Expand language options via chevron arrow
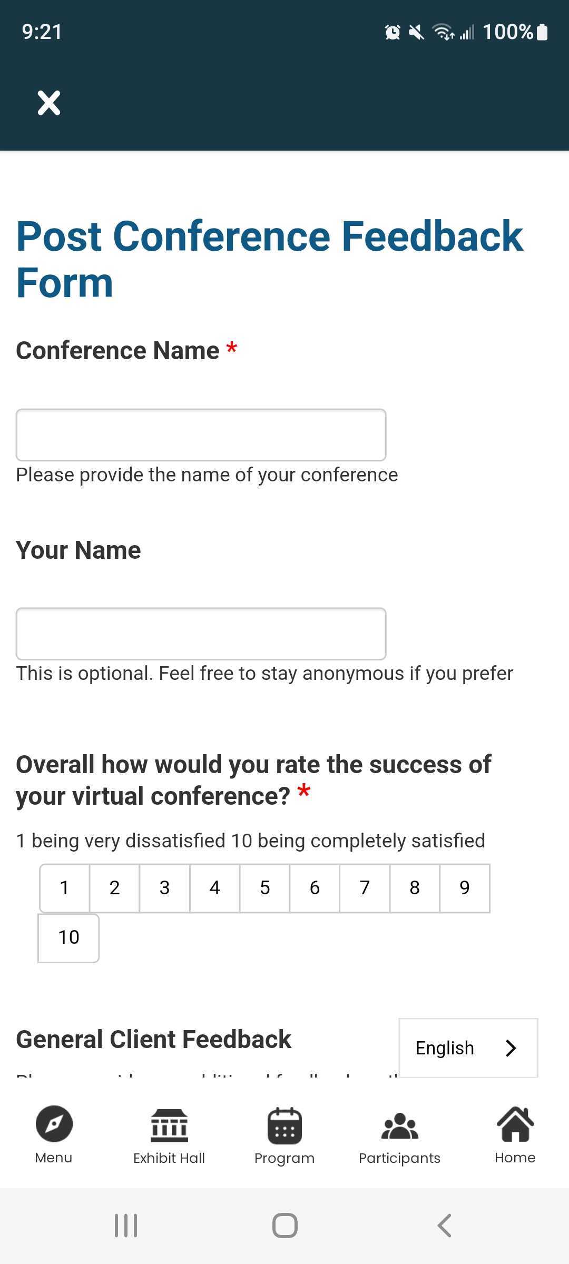 tap(511, 1048)
